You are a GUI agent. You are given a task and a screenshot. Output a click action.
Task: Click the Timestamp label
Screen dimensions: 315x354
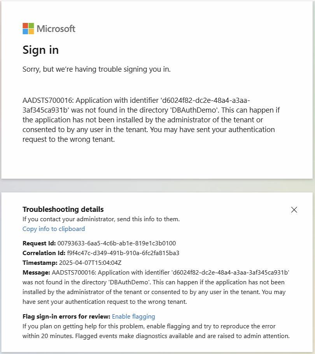[x=40, y=262]
